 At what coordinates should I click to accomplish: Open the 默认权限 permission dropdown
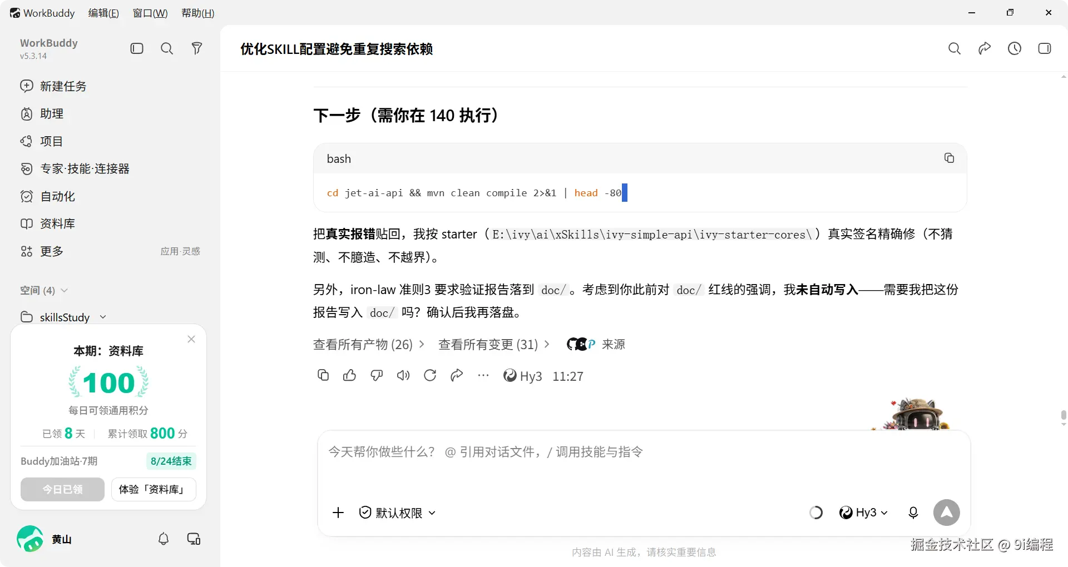(397, 513)
